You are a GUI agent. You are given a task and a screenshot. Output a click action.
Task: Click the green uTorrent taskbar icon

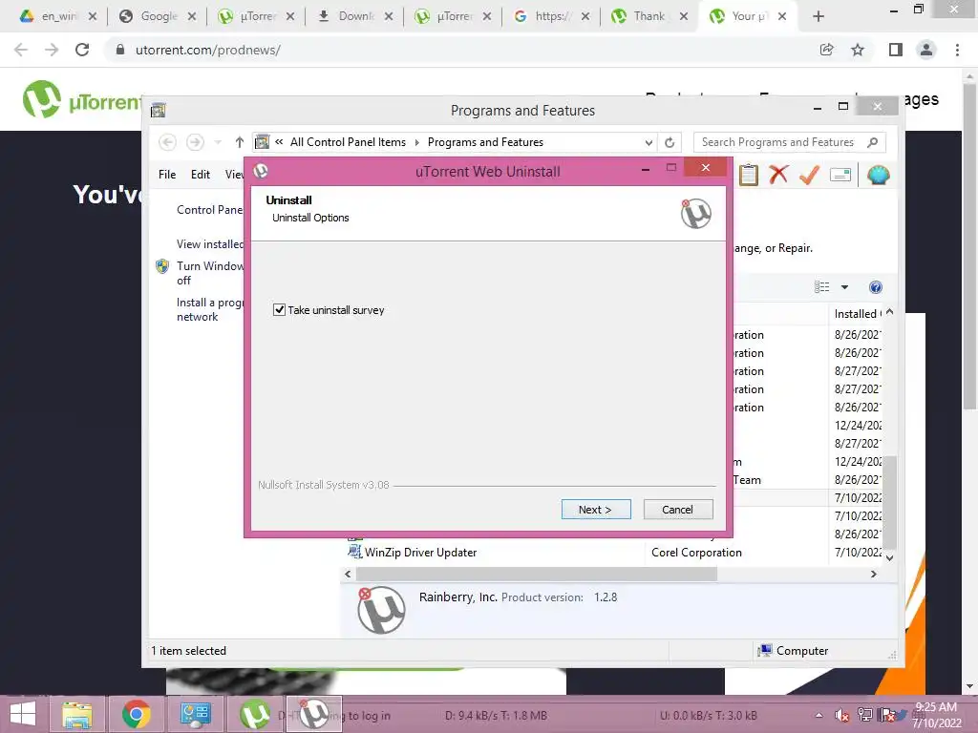(x=254, y=714)
